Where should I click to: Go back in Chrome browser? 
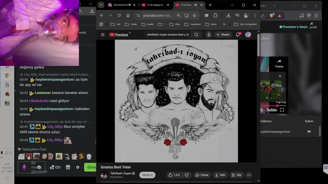102,15
